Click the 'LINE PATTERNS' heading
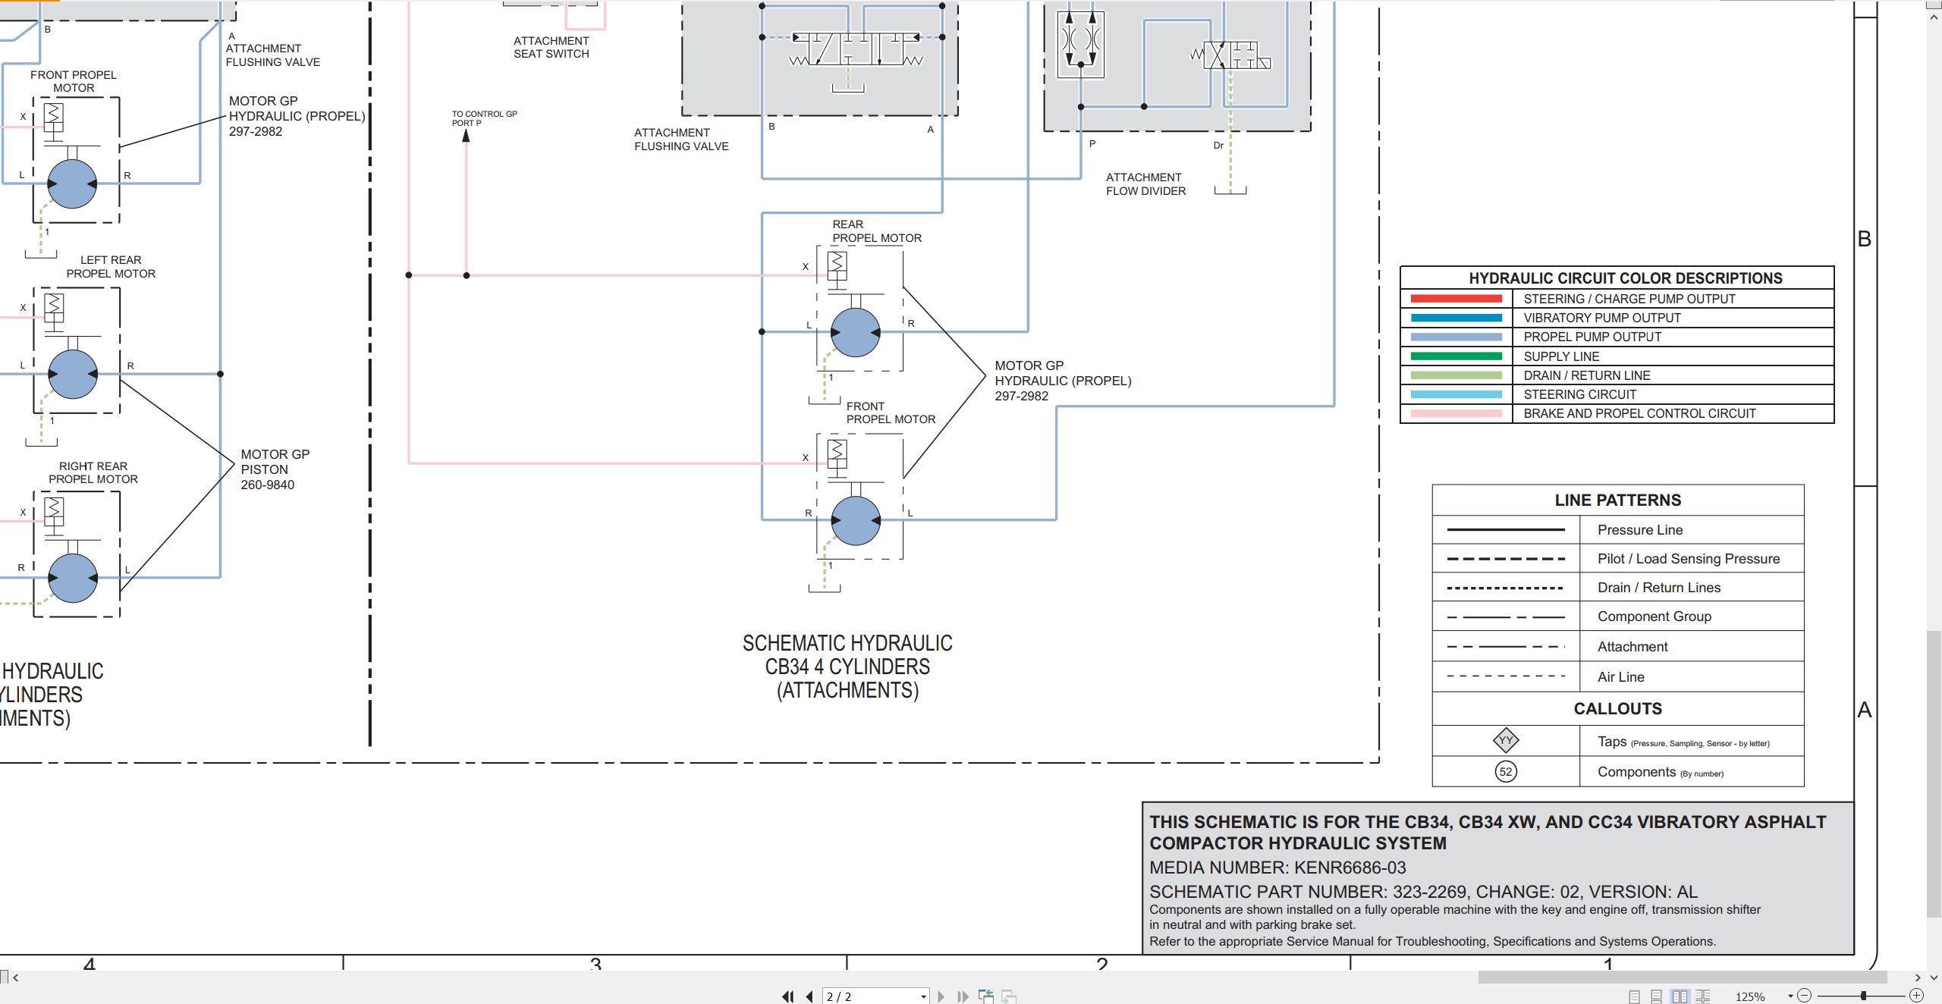The image size is (1942, 1004). click(1618, 500)
